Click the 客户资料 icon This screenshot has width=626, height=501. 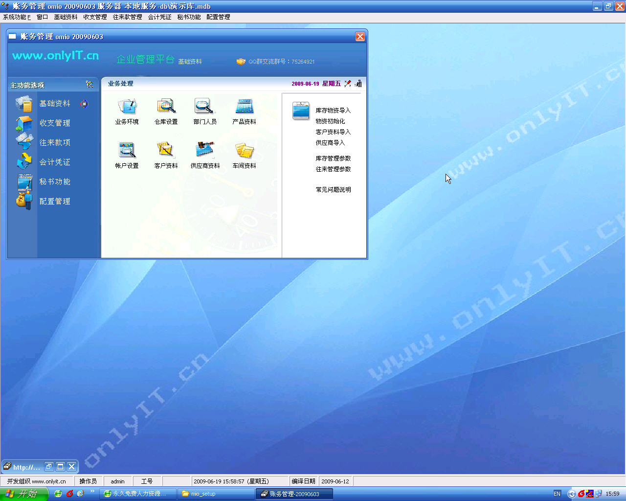[166, 151]
